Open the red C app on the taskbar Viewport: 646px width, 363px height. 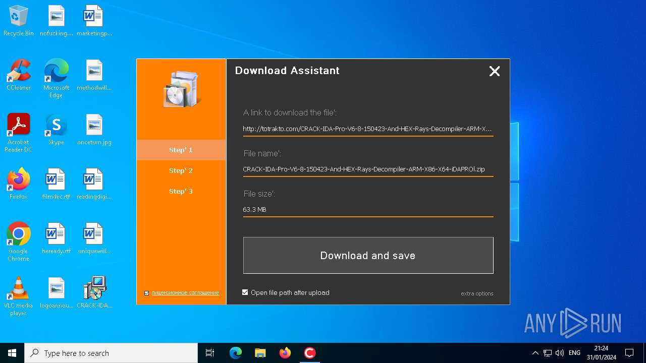pos(310,353)
